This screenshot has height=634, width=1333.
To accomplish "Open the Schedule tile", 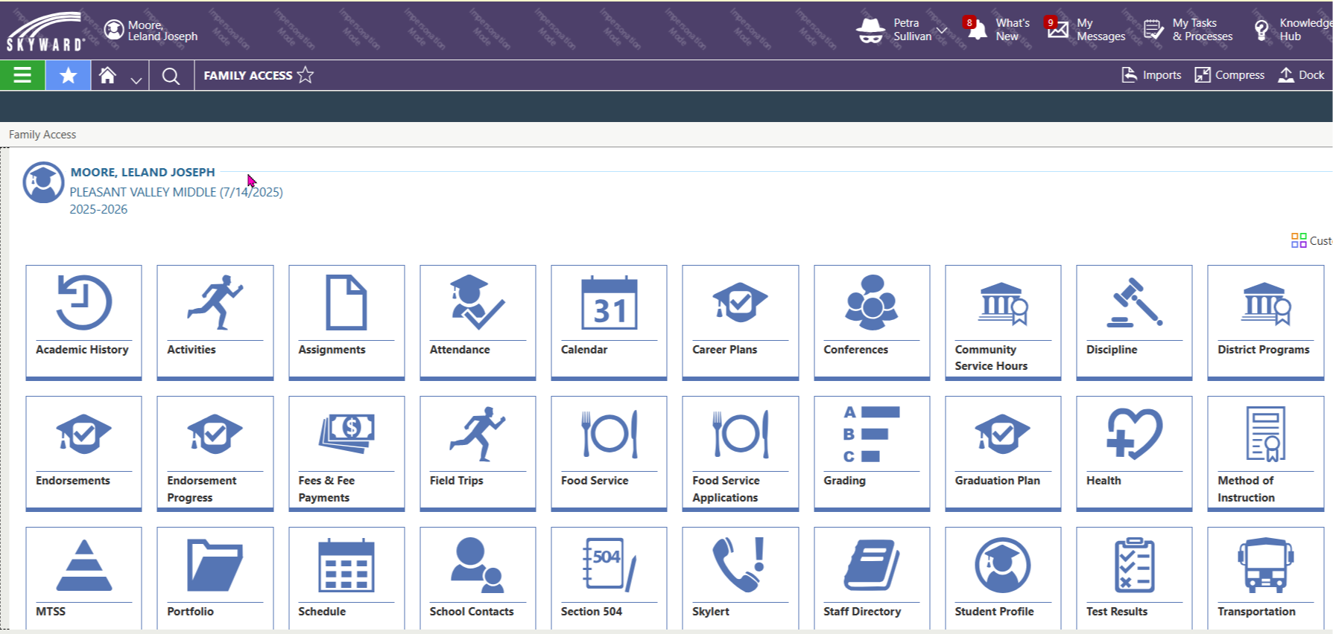I will tap(346, 578).
